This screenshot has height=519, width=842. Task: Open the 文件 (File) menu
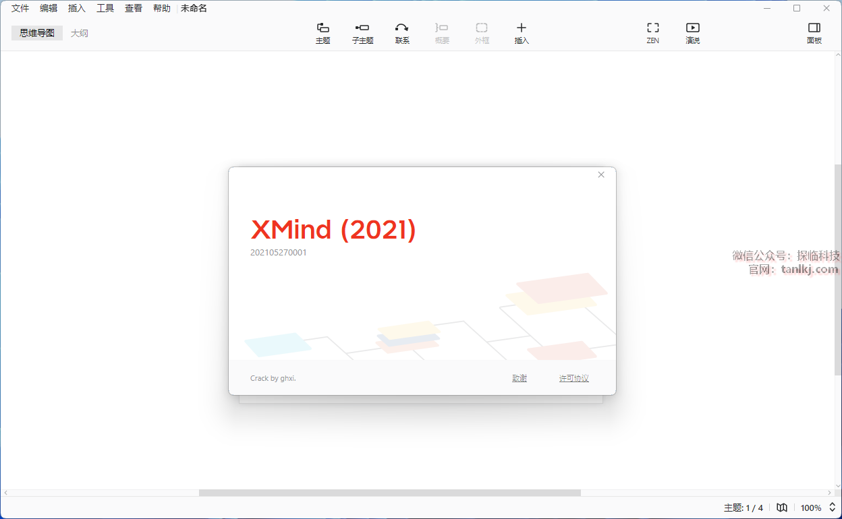click(x=20, y=9)
